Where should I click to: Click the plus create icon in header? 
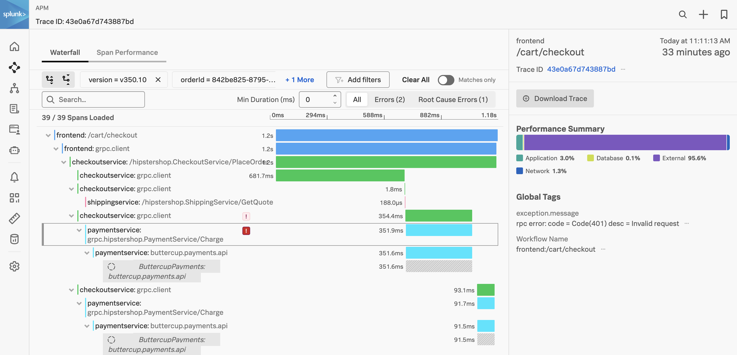click(x=703, y=14)
